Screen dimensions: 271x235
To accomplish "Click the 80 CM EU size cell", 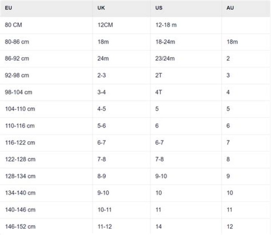I will (x=14, y=25).
